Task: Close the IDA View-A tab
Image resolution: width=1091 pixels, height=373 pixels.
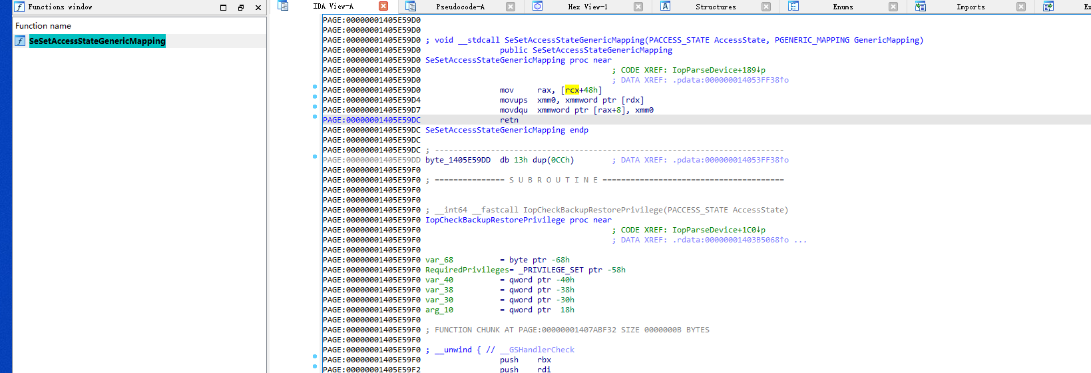Action: point(383,6)
